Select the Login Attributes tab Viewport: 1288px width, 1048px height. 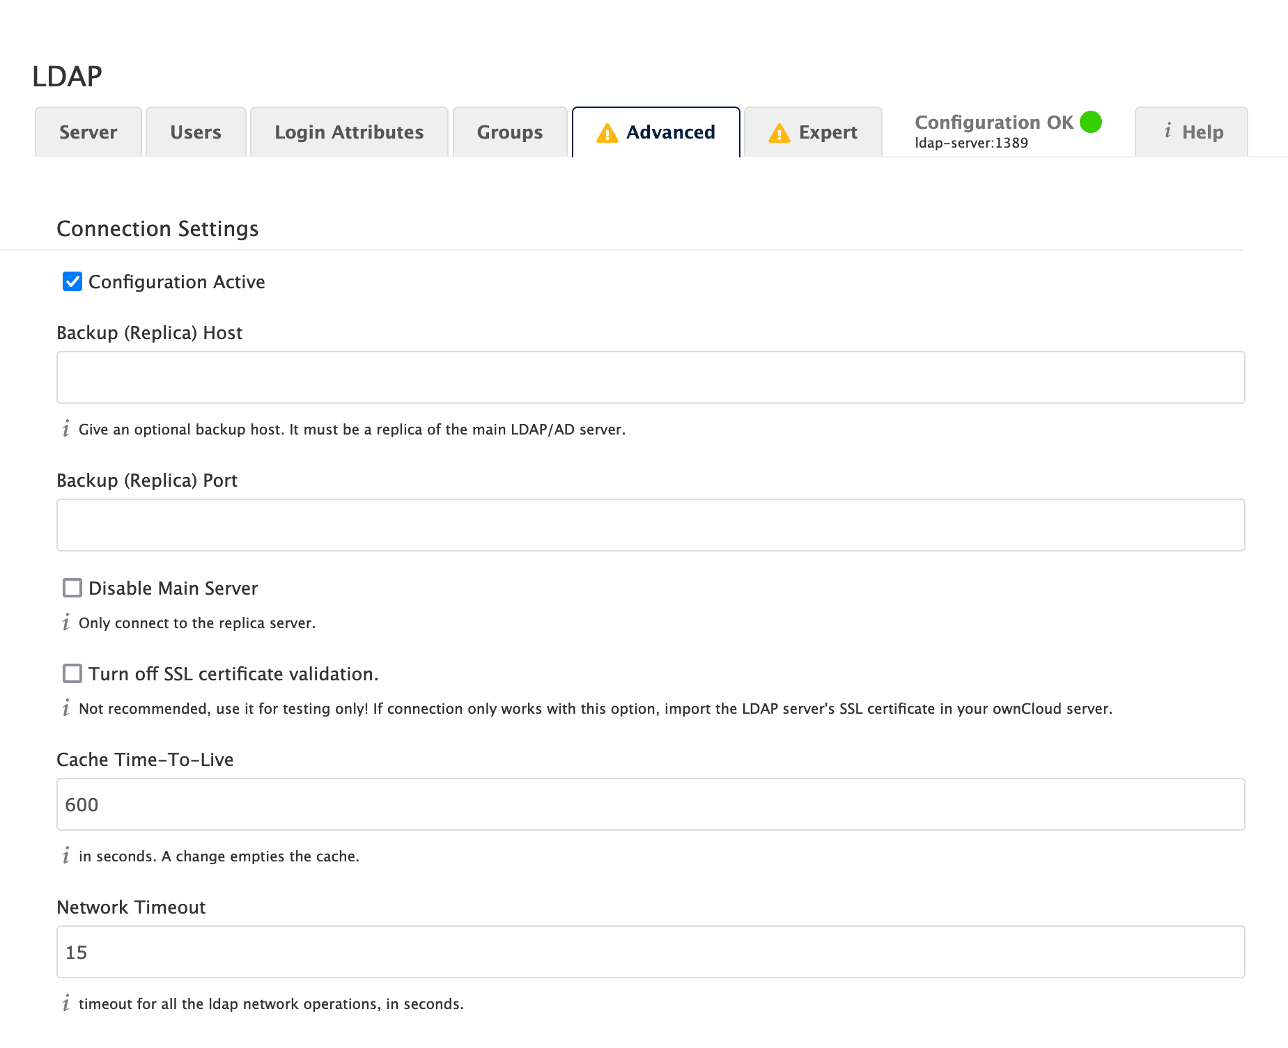(349, 132)
